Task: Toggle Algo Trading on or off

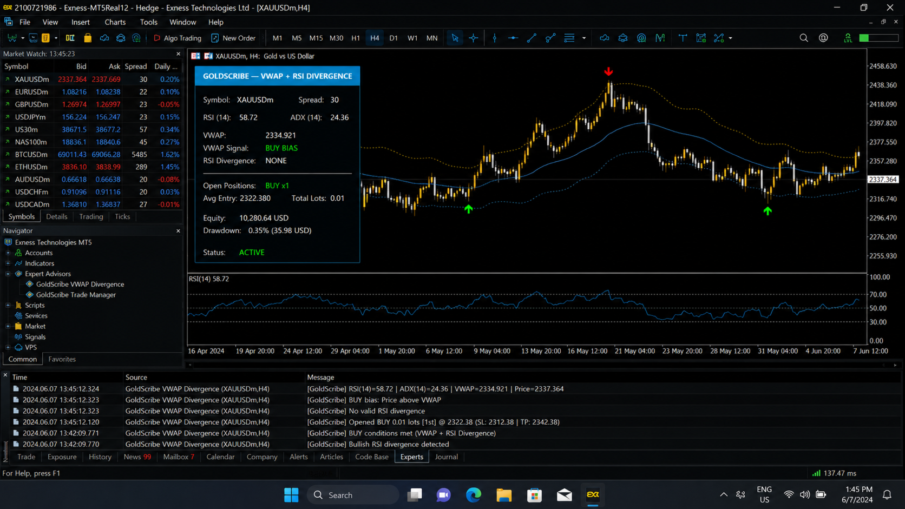Action: coord(178,38)
